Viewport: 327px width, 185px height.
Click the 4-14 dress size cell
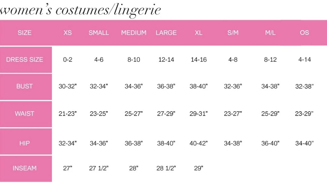[x=304, y=60]
